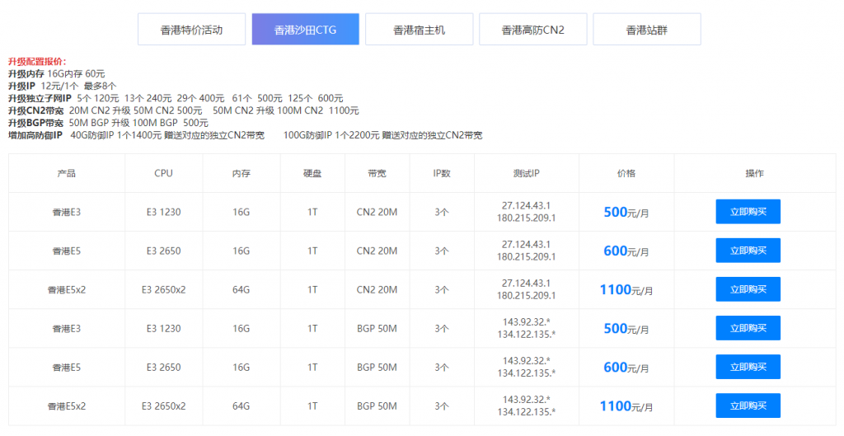The height and width of the screenshot is (436, 844).
Task: Click test IP 143.92.32.* in the 香港E5 row
Action: click(x=527, y=361)
